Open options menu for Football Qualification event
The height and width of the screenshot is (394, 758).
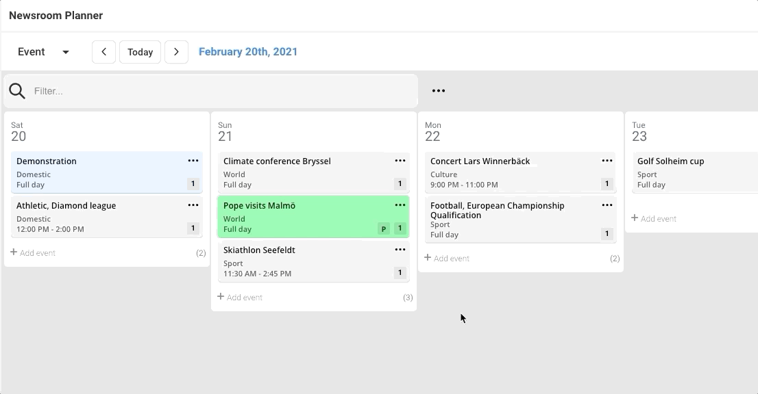pos(607,205)
